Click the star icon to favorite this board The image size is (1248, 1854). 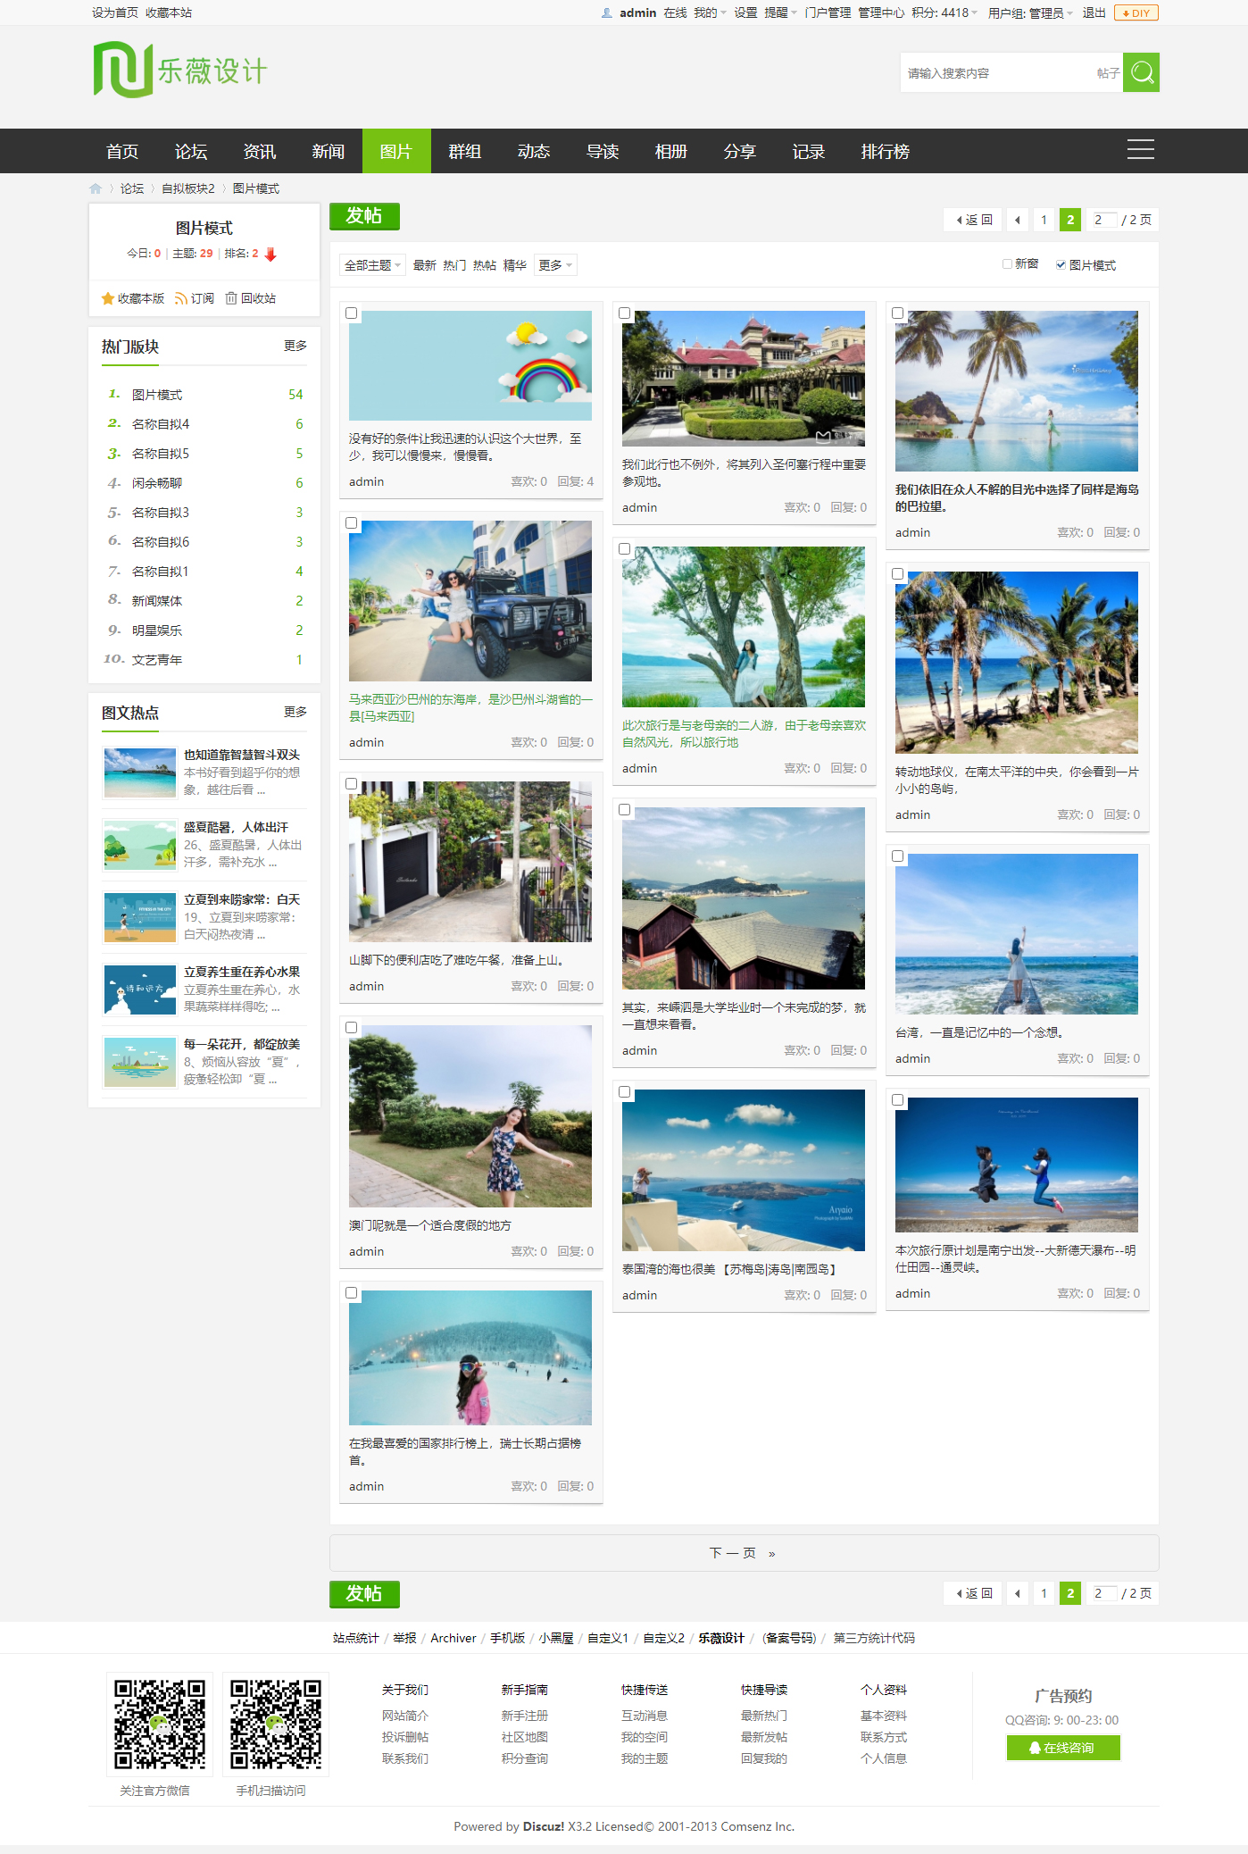(x=108, y=298)
